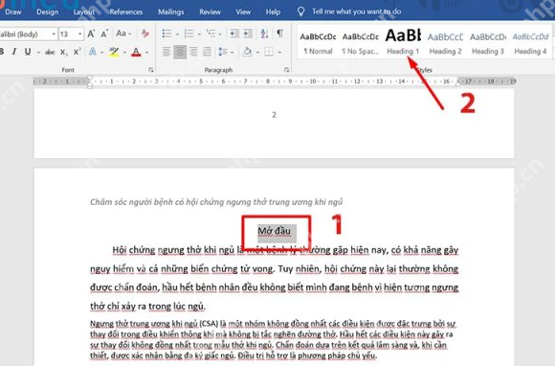Toggle bold formatting
This screenshot has height=366, width=555.
tap(2, 52)
